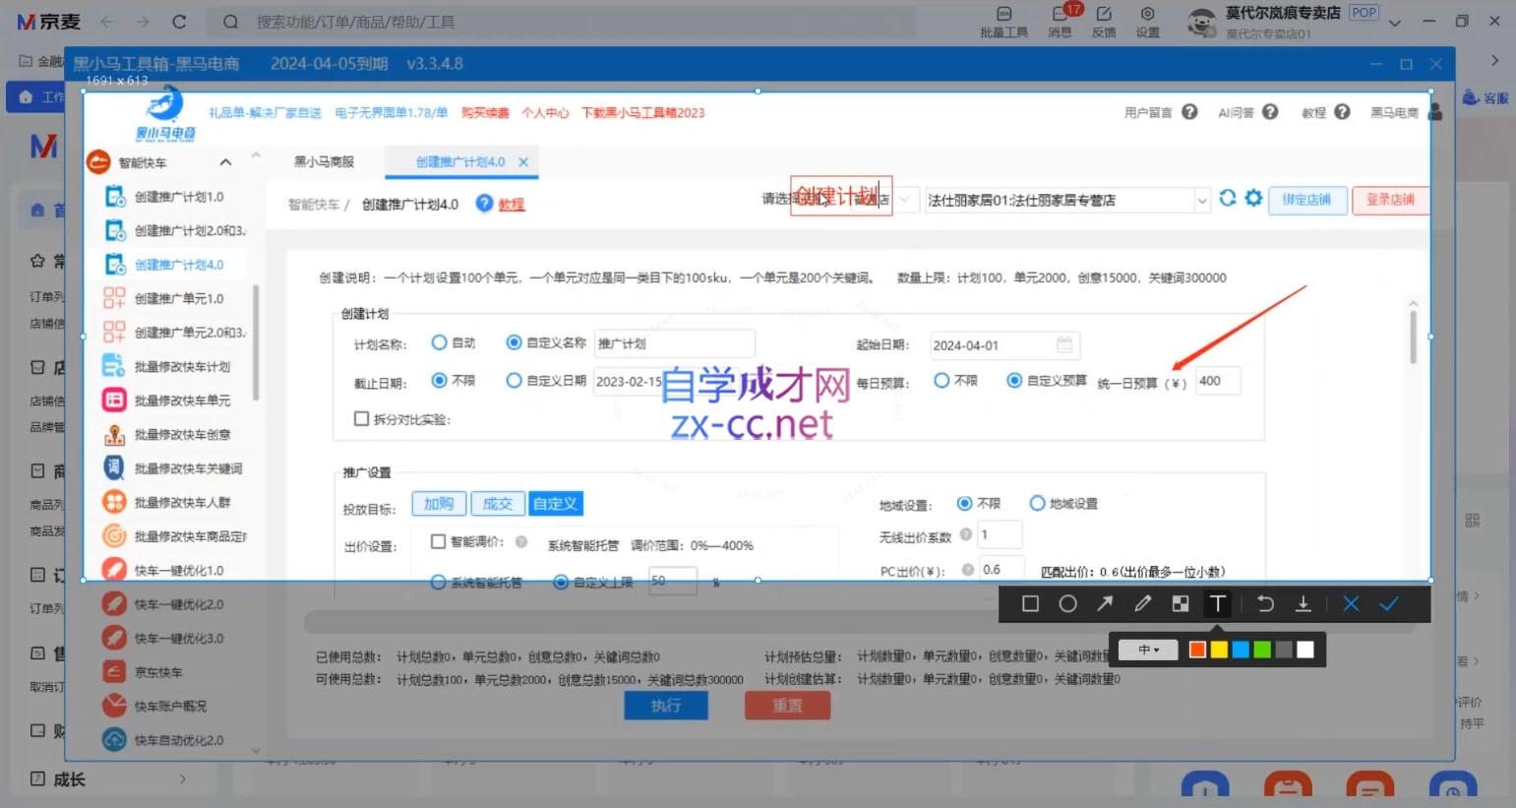This screenshot has width=1516, height=808.
Task: Select 不限 end date radio button
Action: pyautogui.click(x=440, y=380)
